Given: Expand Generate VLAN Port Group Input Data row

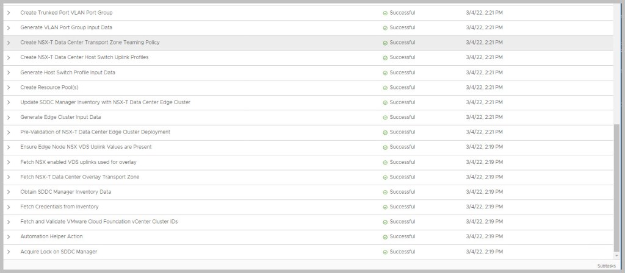Looking at the screenshot, I should click(9, 27).
